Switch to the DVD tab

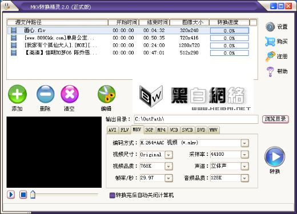click(x=201, y=130)
